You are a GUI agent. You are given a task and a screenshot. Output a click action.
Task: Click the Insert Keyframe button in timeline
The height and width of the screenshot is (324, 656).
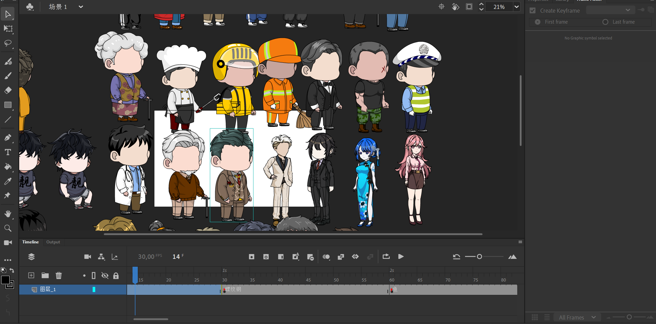coord(251,257)
